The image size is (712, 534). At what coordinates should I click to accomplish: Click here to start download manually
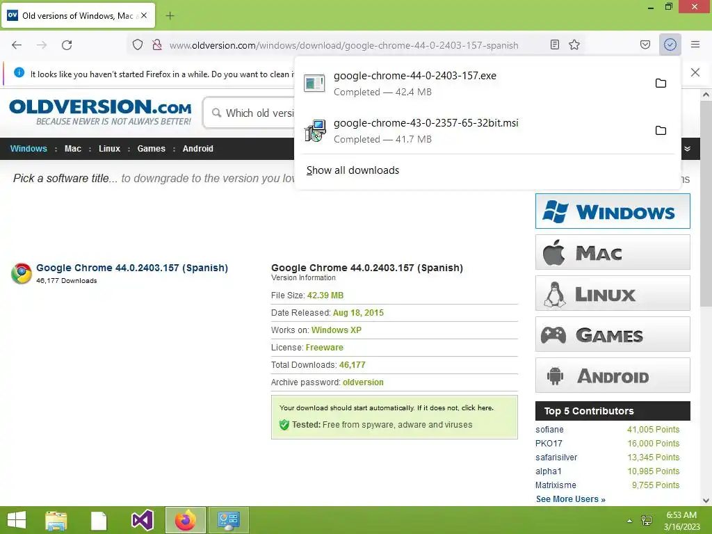coord(477,407)
